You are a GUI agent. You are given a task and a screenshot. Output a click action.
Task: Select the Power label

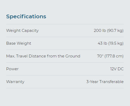12,69
